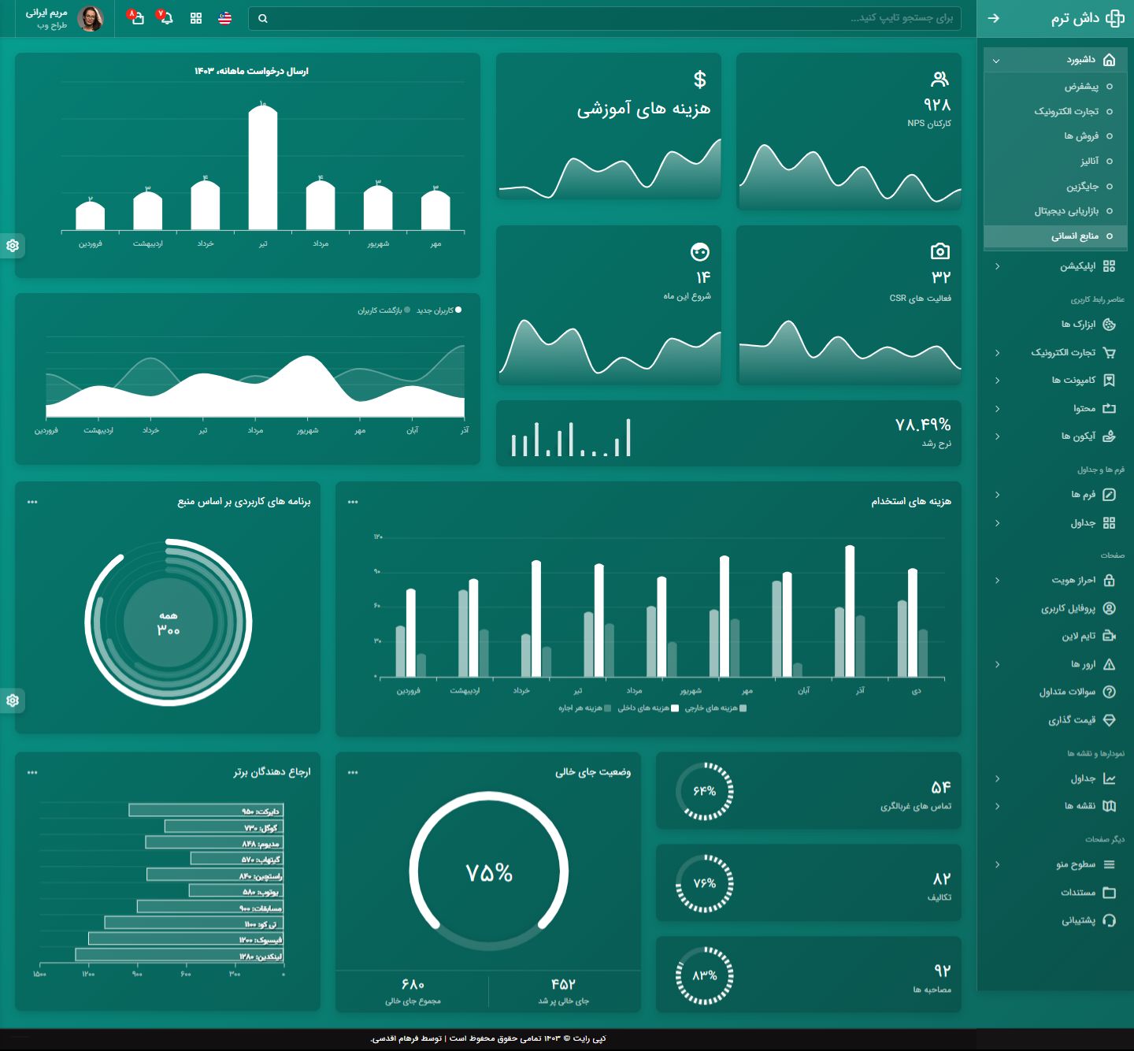Open options menu of هزینه های استخدام

pyautogui.click(x=353, y=502)
